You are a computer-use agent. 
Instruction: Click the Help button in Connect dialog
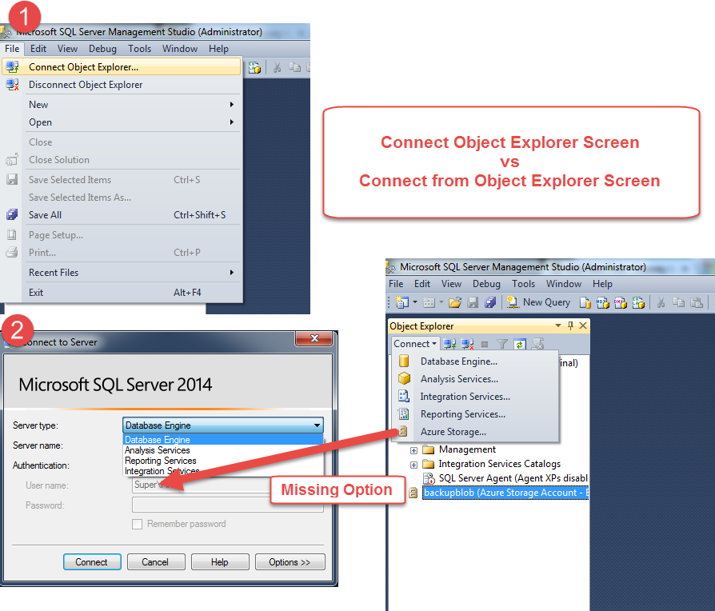(x=220, y=561)
